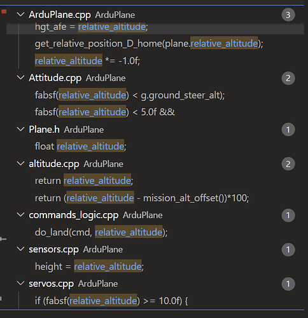Open the servos.cpp file entry

(51, 284)
